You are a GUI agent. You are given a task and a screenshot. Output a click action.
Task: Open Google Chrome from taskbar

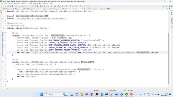click(92, 94)
